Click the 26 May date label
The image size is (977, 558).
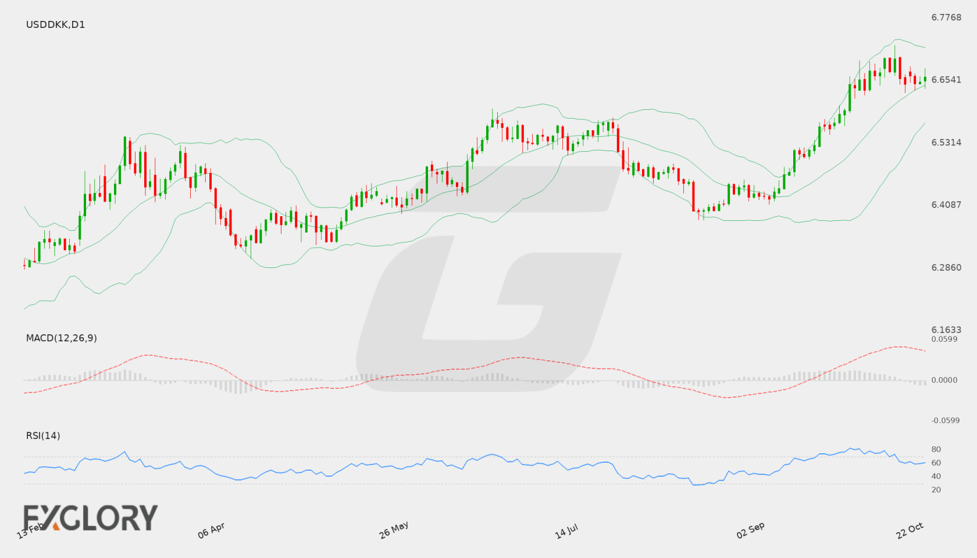[394, 530]
